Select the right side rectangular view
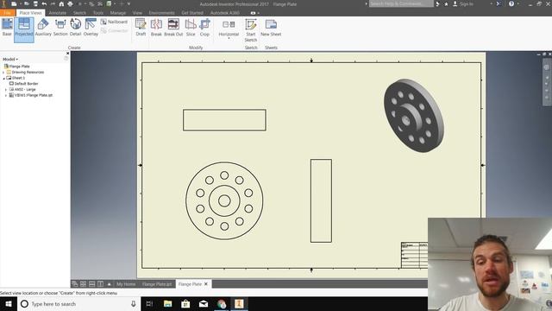The image size is (552, 311). [321, 200]
